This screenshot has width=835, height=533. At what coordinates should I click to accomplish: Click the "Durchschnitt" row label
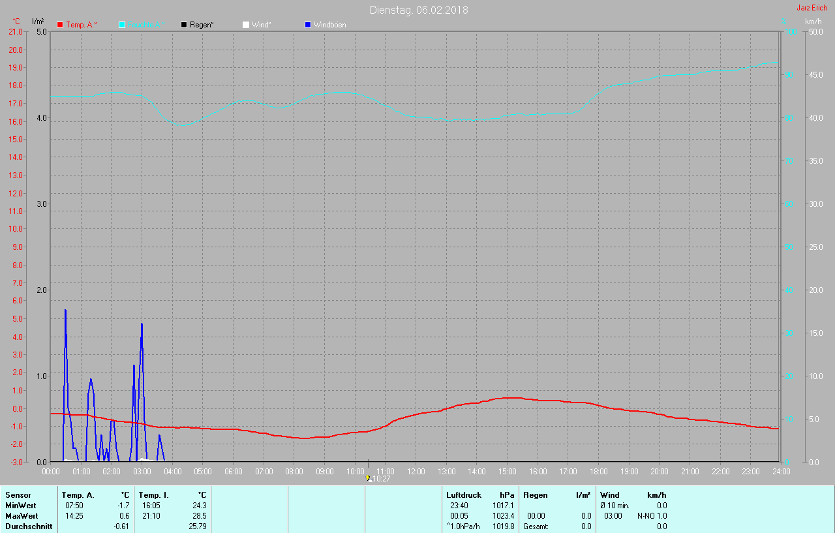[29, 526]
